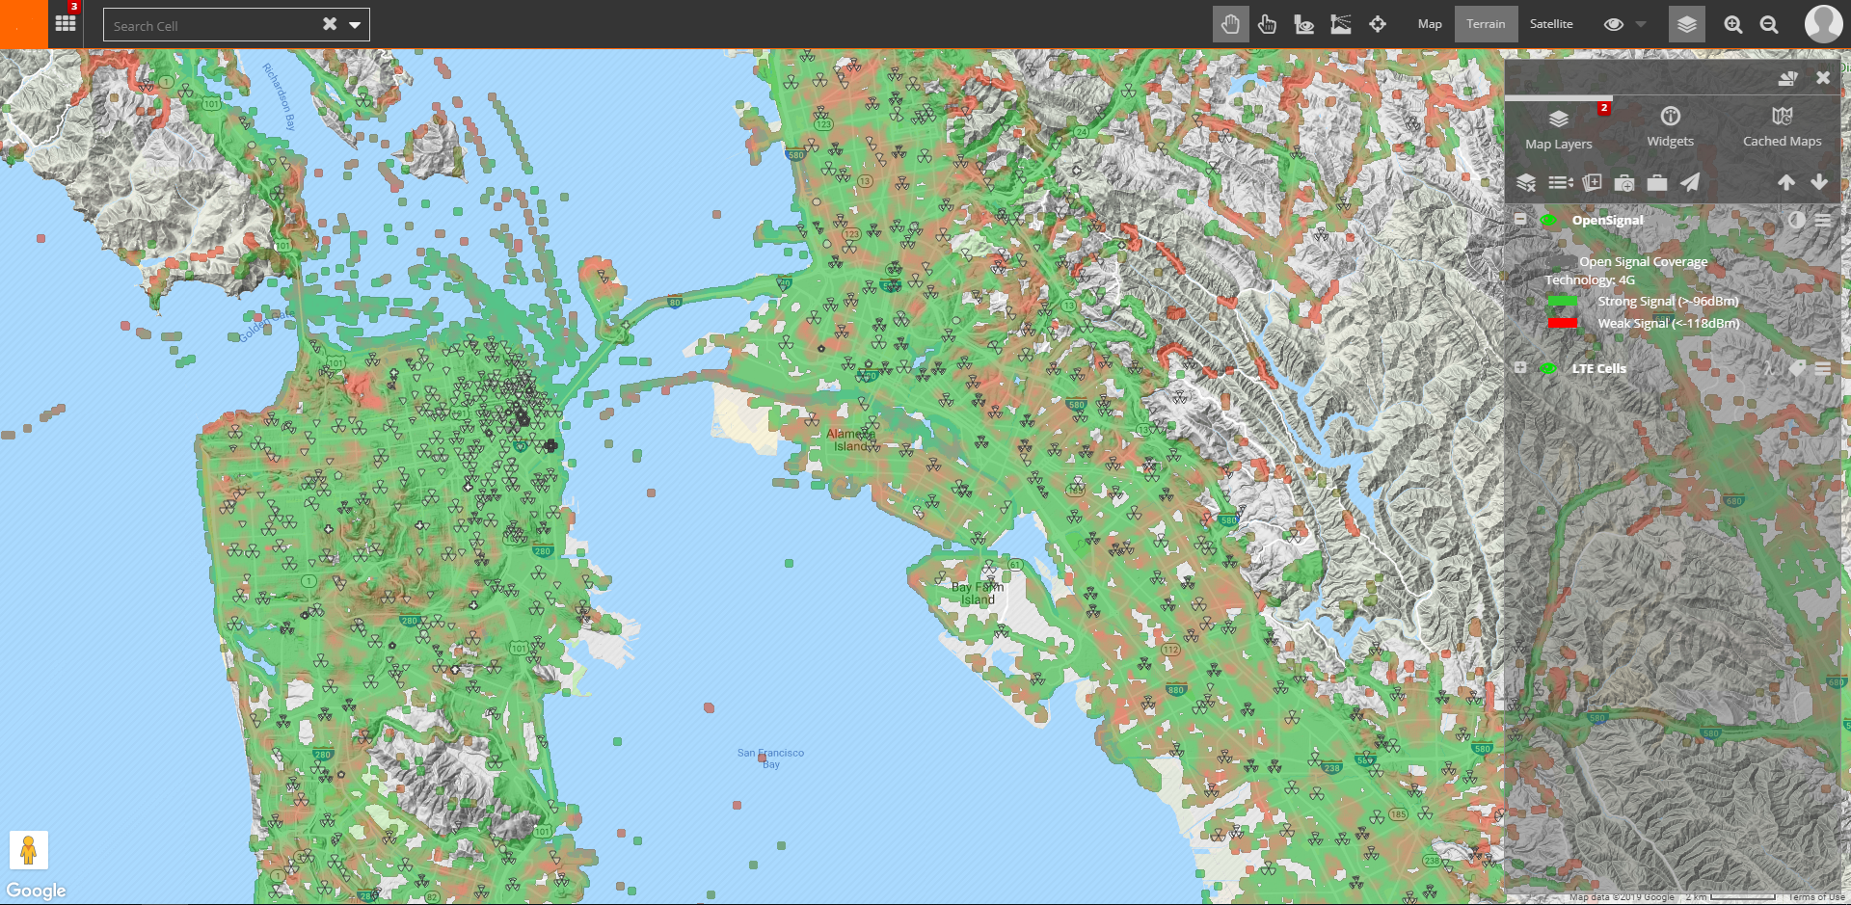Click the San Francisco Bay map label
This screenshot has height=905, width=1851.
(770, 759)
